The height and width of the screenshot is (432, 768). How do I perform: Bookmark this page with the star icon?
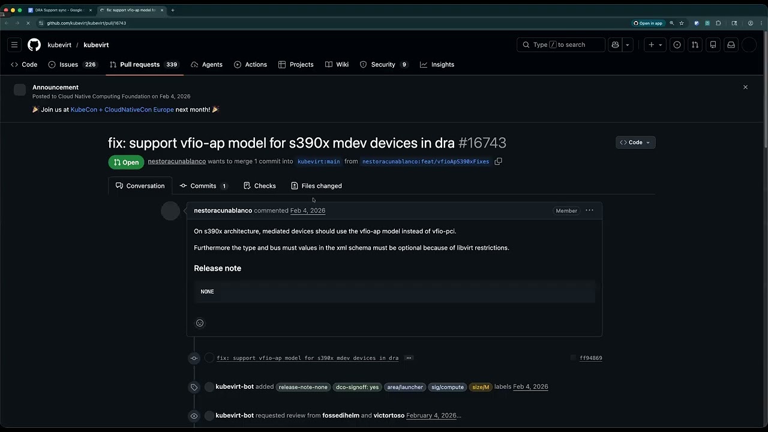click(682, 23)
